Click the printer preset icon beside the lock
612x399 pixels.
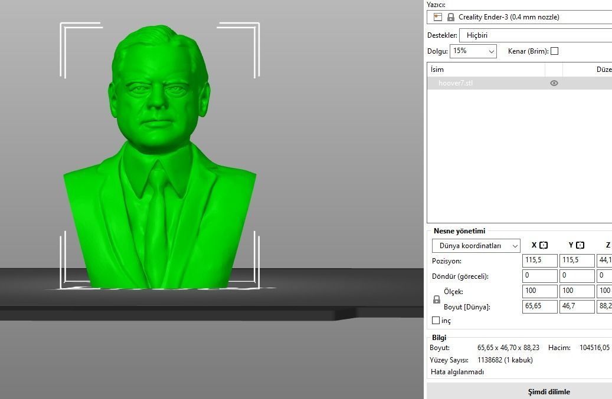[438, 17]
